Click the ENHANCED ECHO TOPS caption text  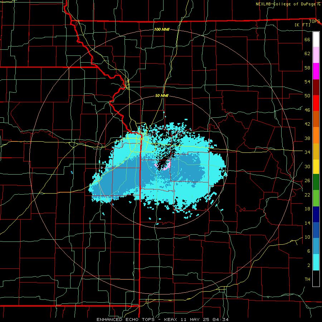pos(126,319)
